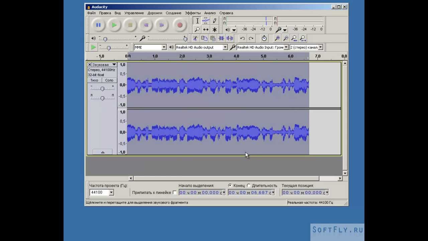Screen dimensions: 428x241
Task: Open the Справка menu
Action: pyautogui.click(x=226, y=13)
